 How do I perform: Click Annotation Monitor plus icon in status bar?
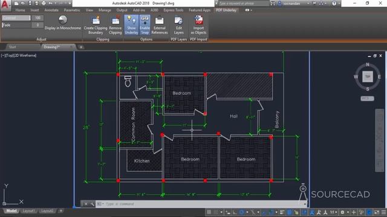353,212
